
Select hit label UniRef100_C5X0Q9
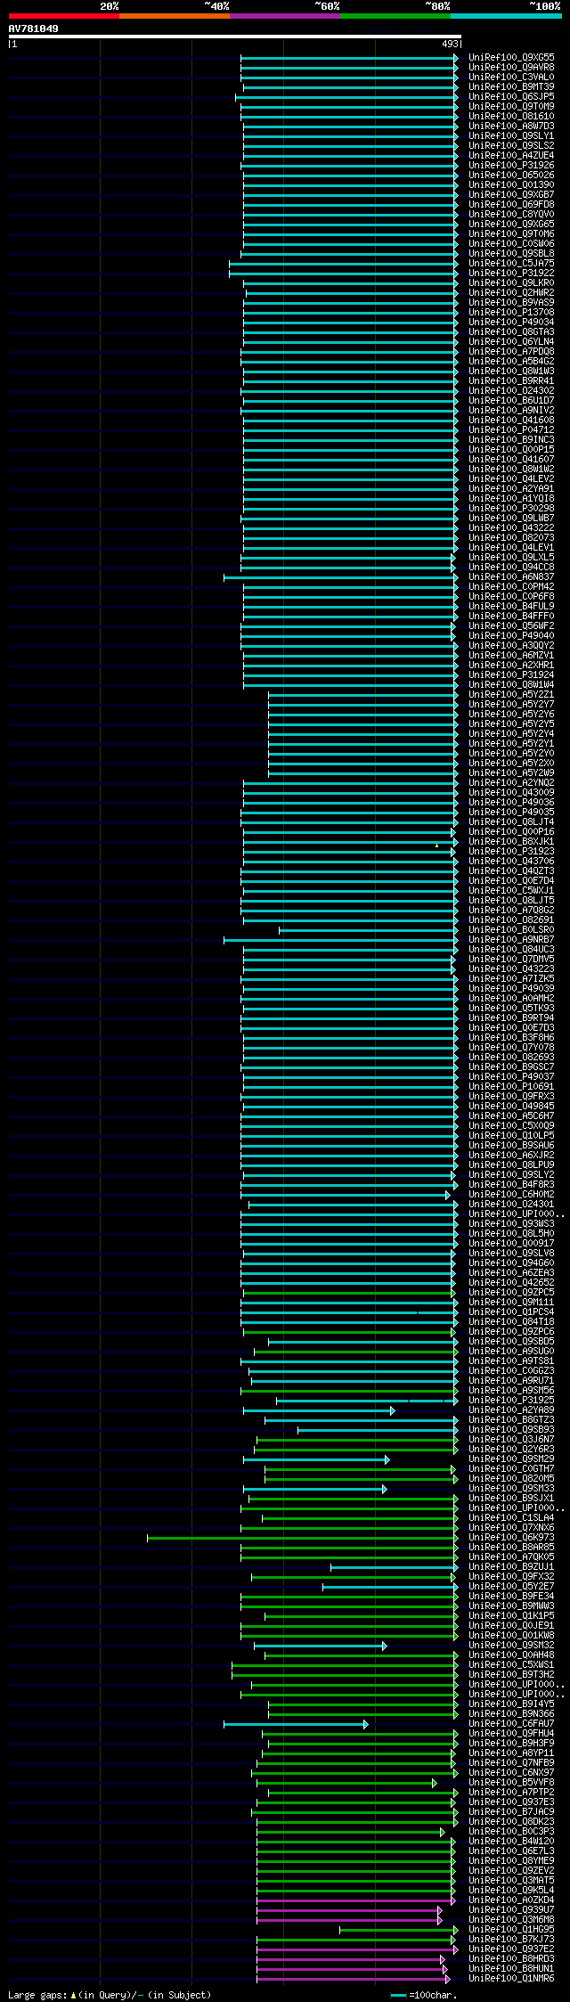(511, 1125)
